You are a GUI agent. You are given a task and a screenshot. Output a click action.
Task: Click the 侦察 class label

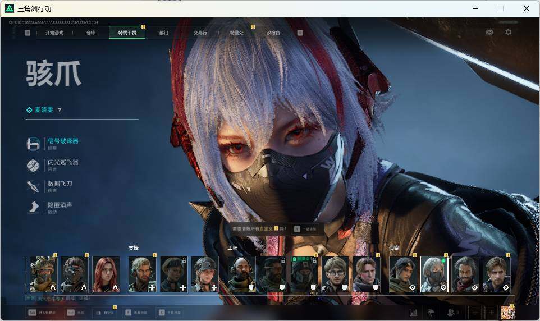click(x=394, y=248)
